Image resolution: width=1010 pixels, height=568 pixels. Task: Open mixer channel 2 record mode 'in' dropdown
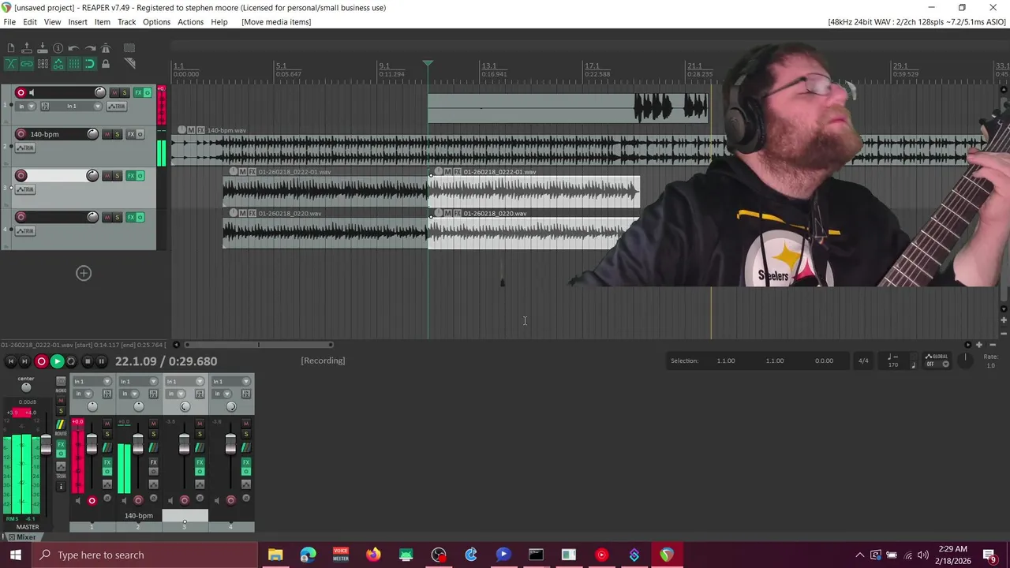(129, 394)
